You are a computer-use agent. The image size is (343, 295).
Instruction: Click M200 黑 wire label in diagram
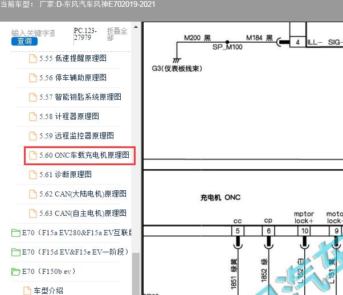pyautogui.click(x=197, y=38)
